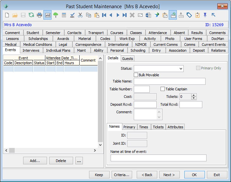
Task: Go to the next record arrow
Action: [x=118, y=15]
